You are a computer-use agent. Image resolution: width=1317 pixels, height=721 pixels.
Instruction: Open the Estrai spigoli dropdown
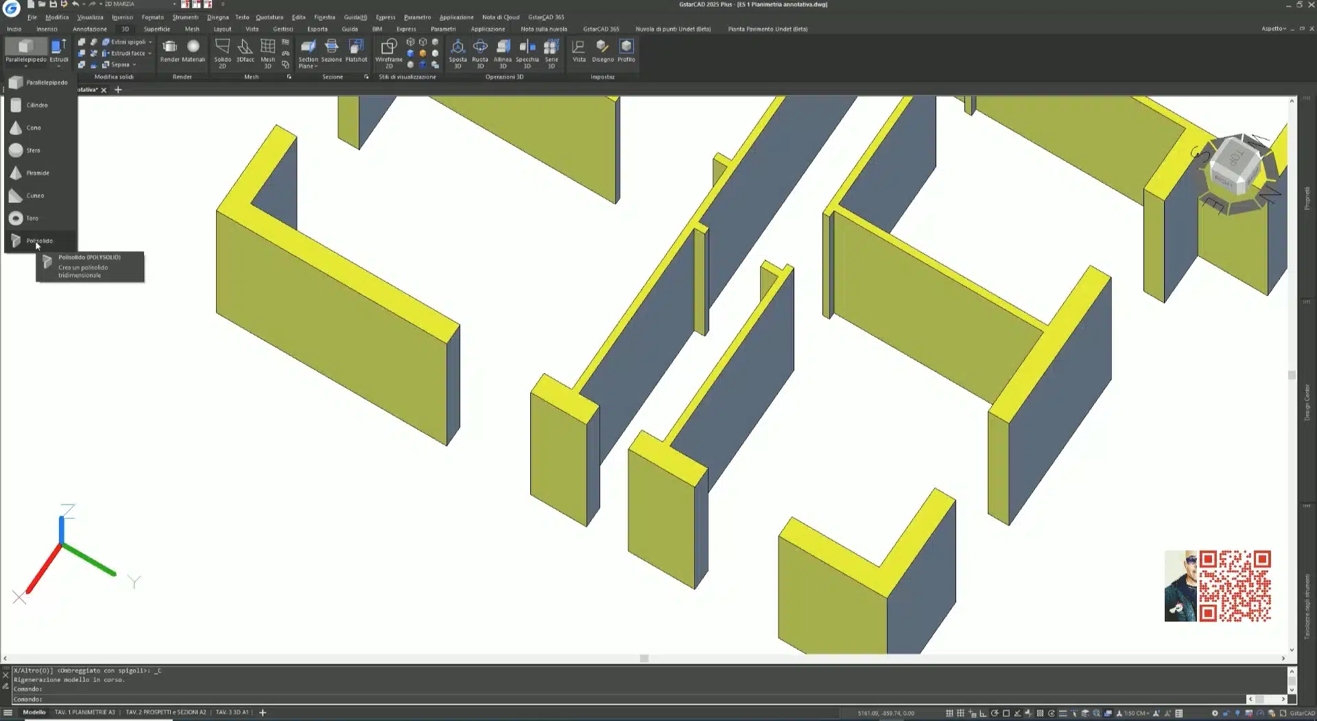point(150,42)
